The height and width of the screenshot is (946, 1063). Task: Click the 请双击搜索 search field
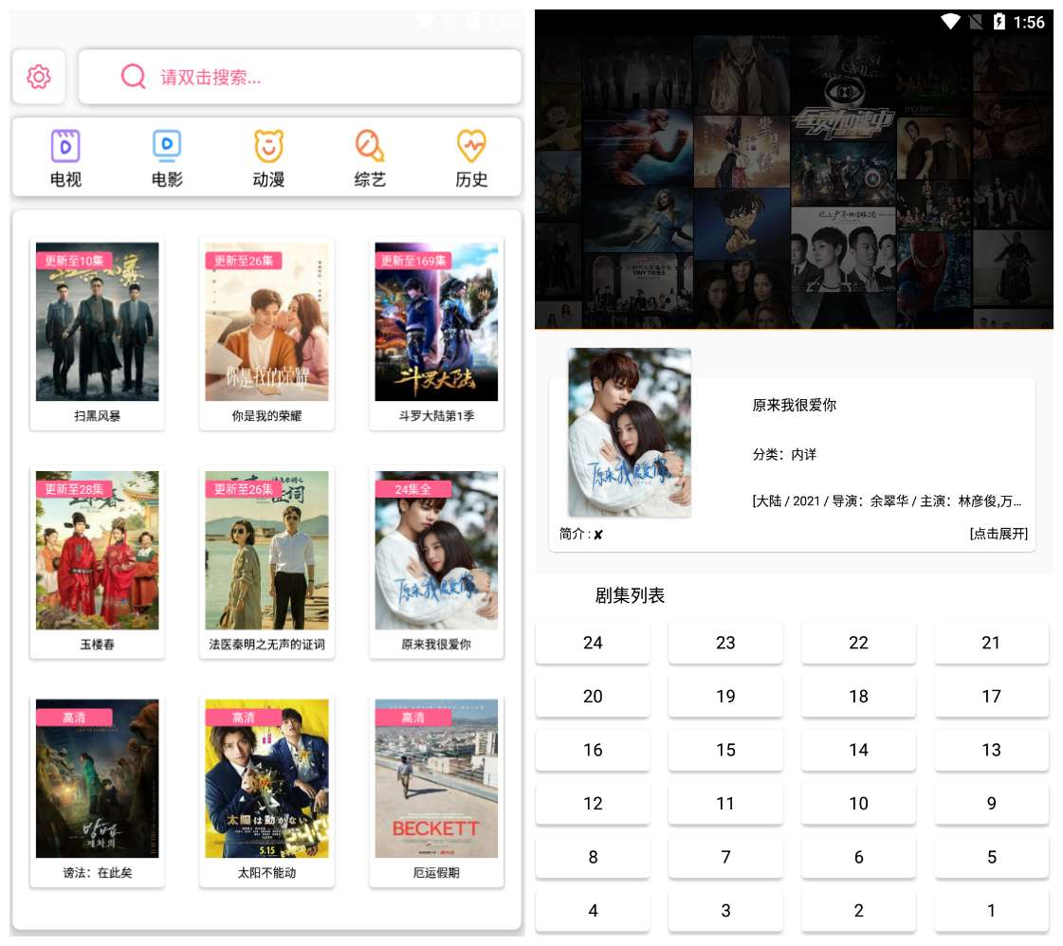(322, 77)
